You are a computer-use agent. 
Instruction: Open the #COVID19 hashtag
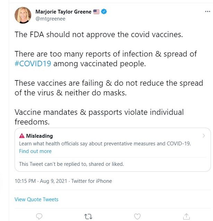tap(33, 64)
